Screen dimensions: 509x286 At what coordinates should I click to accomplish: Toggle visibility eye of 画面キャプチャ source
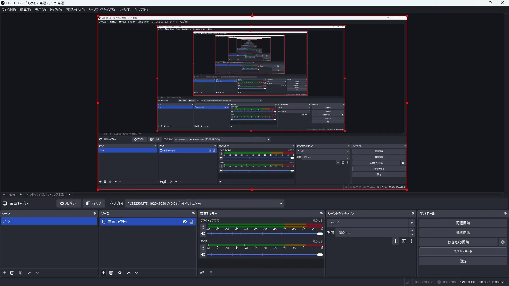click(185, 222)
